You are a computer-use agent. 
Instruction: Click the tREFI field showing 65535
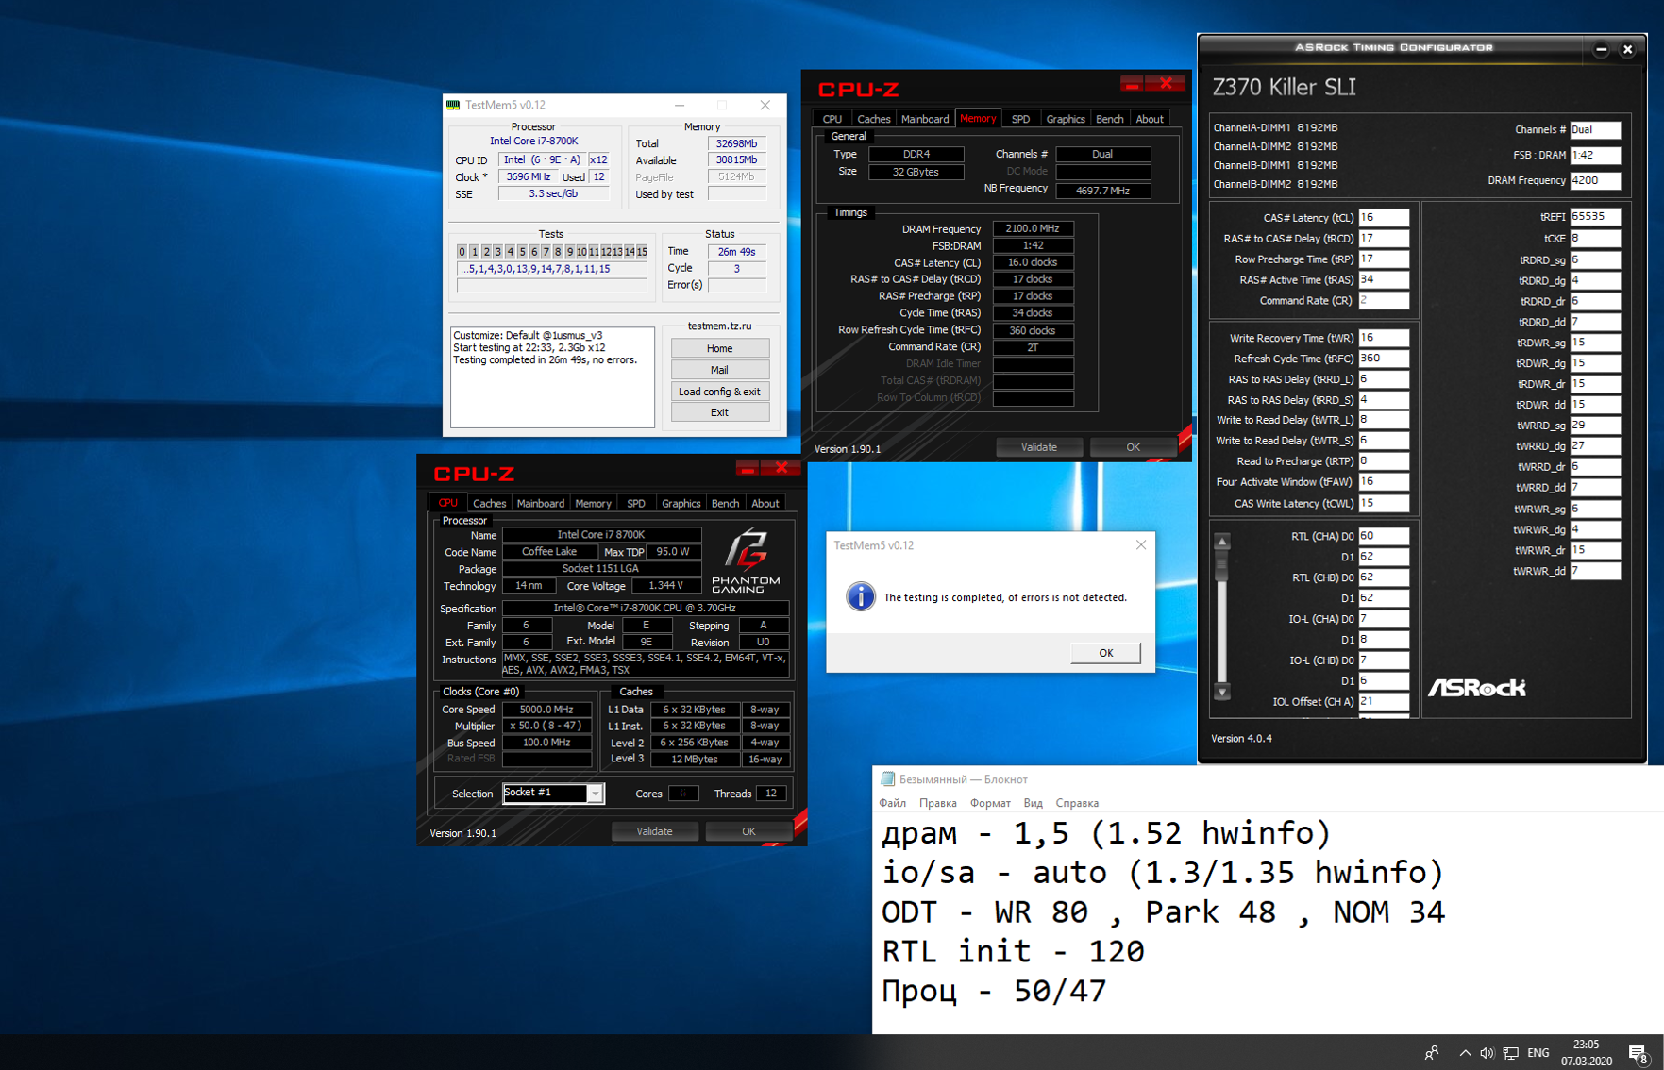click(x=1595, y=217)
